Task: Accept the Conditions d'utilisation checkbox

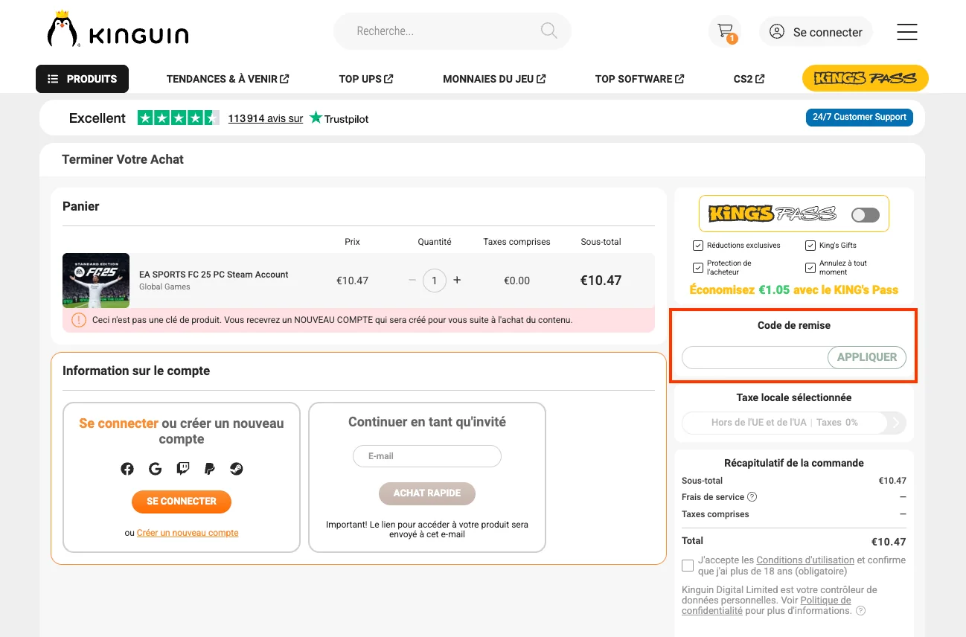Action: point(688,566)
